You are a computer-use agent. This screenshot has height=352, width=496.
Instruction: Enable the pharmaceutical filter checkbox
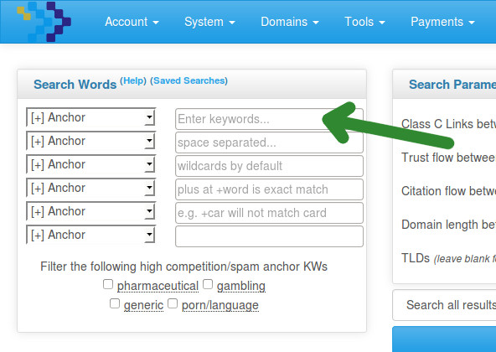(108, 284)
